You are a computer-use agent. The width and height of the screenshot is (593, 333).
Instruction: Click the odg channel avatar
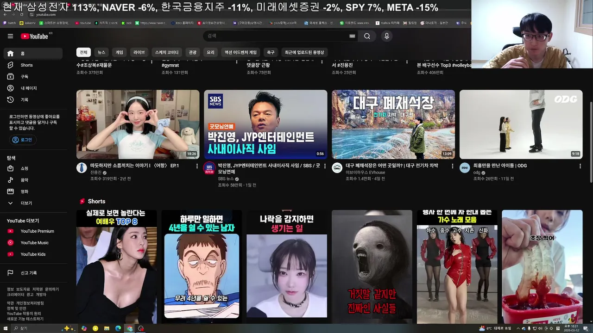coord(465,168)
